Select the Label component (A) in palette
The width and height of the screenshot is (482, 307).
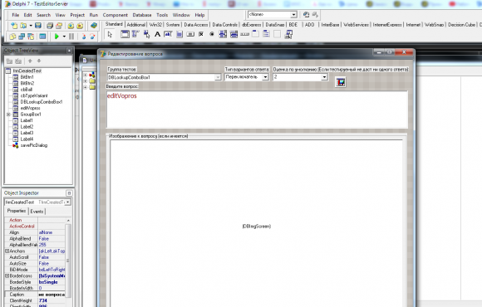tap(157, 34)
